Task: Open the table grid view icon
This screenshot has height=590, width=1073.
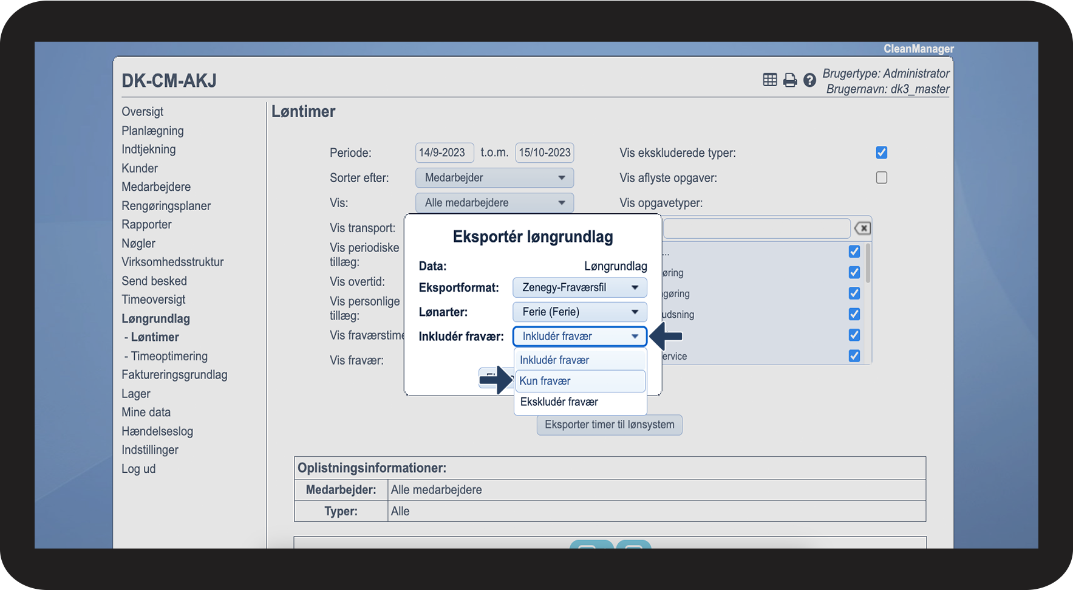Action: (x=770, y=80)
